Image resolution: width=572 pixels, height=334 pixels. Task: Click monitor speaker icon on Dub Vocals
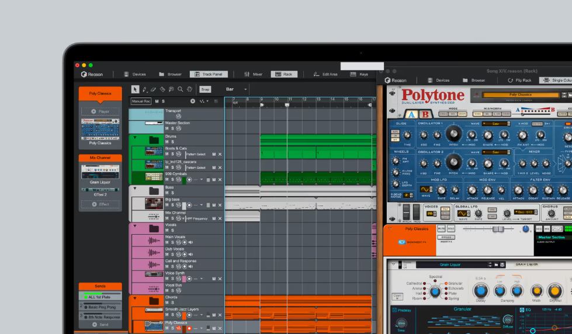190,255
